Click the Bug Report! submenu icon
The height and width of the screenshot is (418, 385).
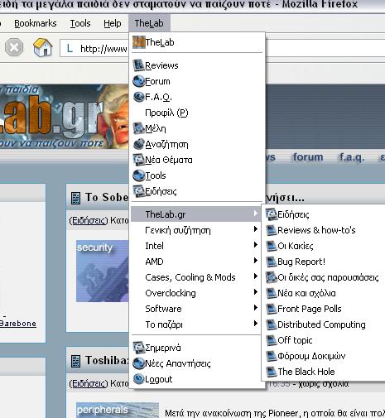tap(272, 262)
